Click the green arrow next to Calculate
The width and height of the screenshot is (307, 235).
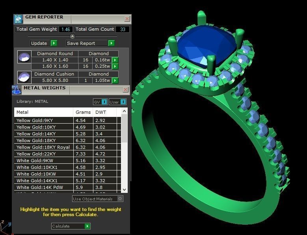point(87,226)
